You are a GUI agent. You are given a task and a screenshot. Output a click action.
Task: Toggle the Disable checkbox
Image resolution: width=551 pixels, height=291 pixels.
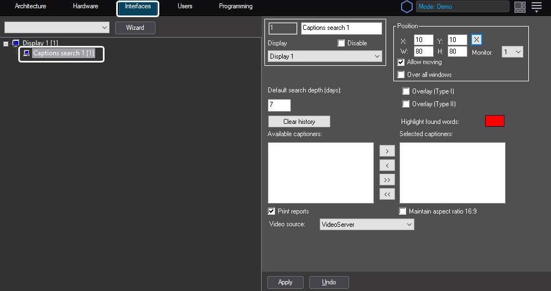click(341, 43)
